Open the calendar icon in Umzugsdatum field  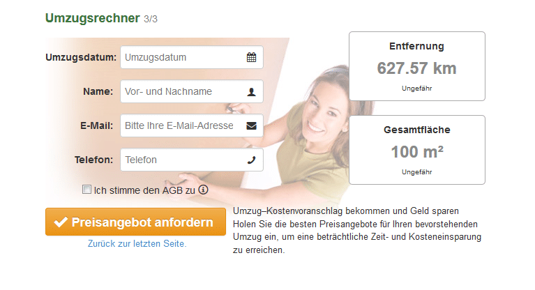252,57
